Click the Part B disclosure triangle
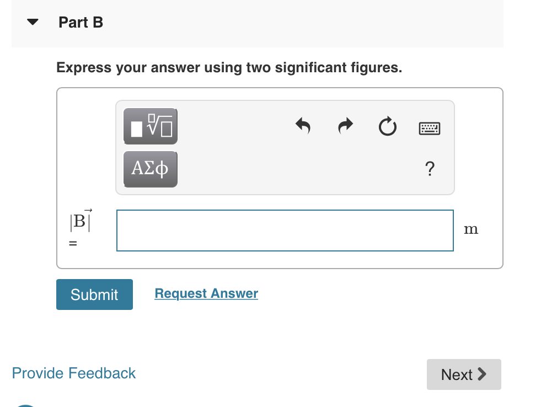The image size is (557, 407). 33,22
